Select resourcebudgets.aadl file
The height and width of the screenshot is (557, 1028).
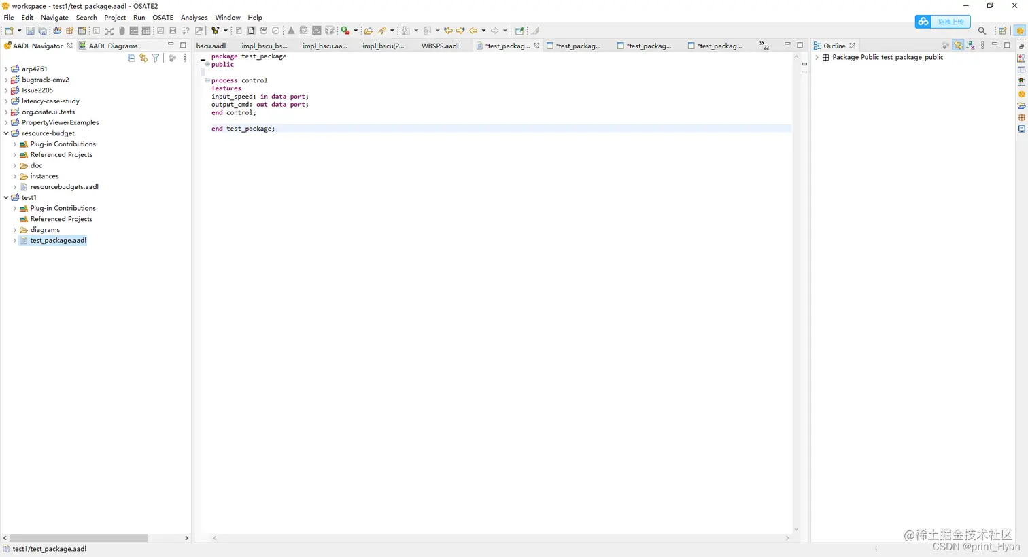[64, 187]
